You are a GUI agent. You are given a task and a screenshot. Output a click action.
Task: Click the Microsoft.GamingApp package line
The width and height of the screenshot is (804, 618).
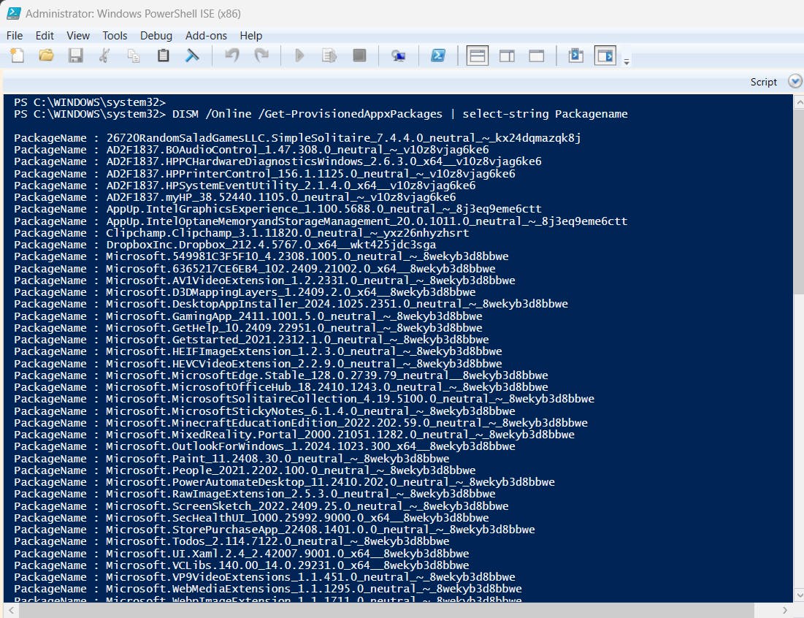coord(248,316)
